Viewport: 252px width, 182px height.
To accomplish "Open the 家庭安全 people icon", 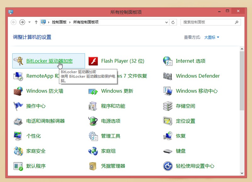I will 18,151.
